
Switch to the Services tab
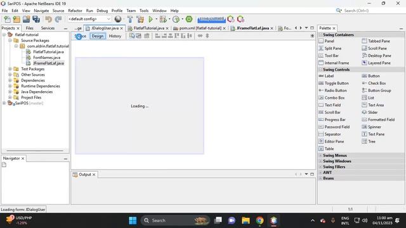click(48, 28)
